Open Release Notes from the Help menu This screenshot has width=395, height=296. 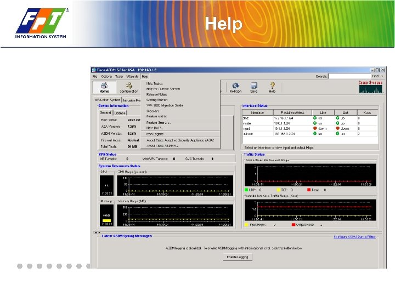pos(156,94)
